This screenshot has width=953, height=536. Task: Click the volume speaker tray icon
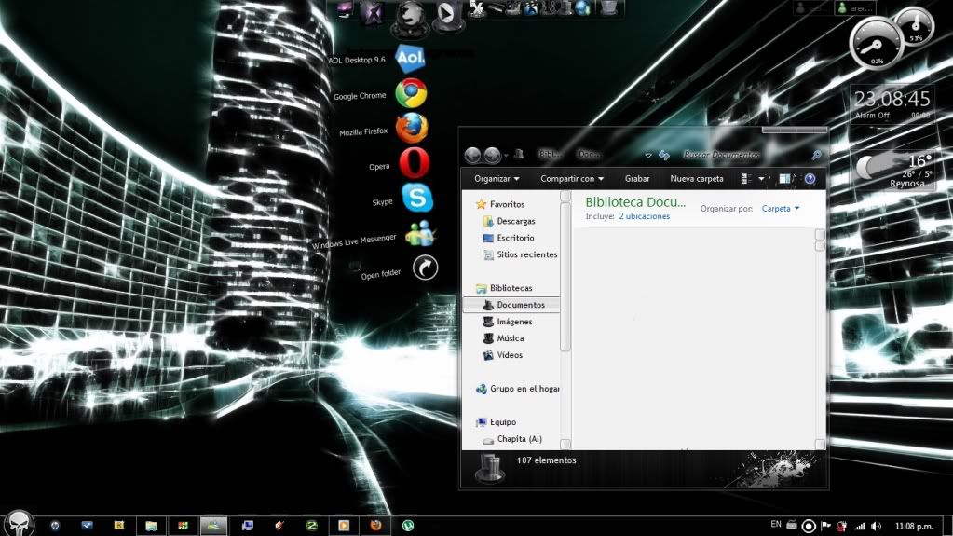876,526
